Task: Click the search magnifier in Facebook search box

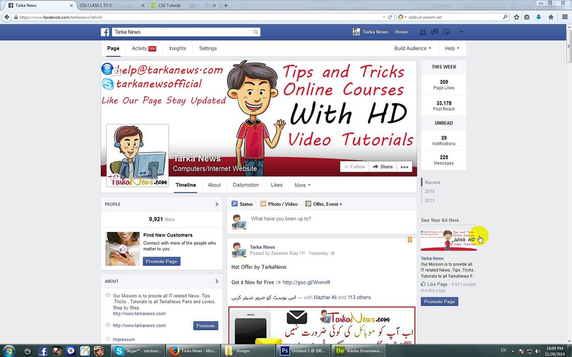Action: click(256, 32)
